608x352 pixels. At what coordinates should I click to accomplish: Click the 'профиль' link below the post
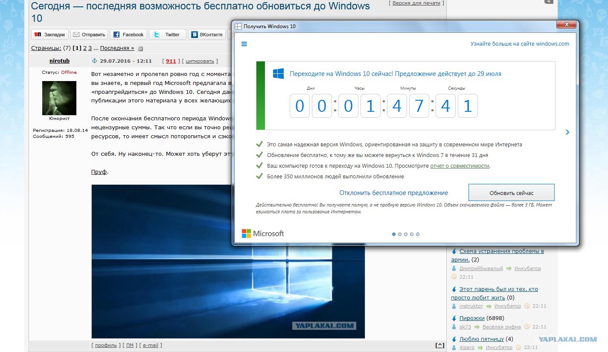106,345
